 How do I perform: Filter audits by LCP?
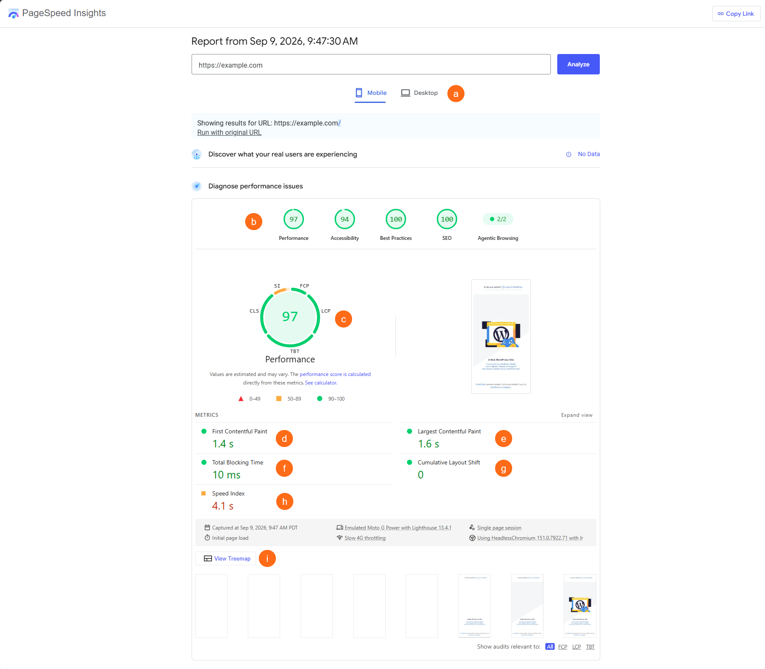click(x=576, y=646)
